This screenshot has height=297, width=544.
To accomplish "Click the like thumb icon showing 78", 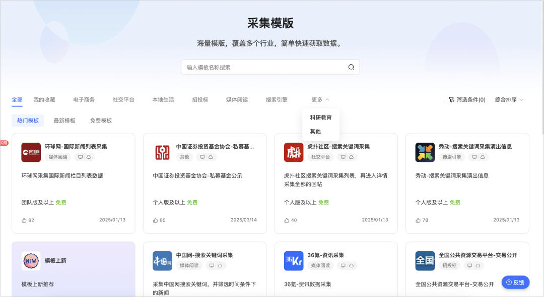I will coord(418,220).
